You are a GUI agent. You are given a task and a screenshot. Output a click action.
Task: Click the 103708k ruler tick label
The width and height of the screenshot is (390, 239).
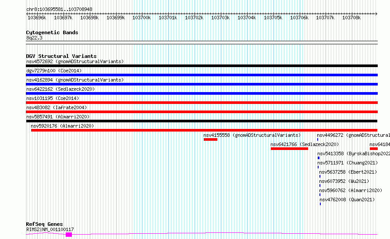click(x=351, y=18)
